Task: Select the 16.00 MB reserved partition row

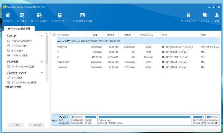Action: tap(138, 52)
